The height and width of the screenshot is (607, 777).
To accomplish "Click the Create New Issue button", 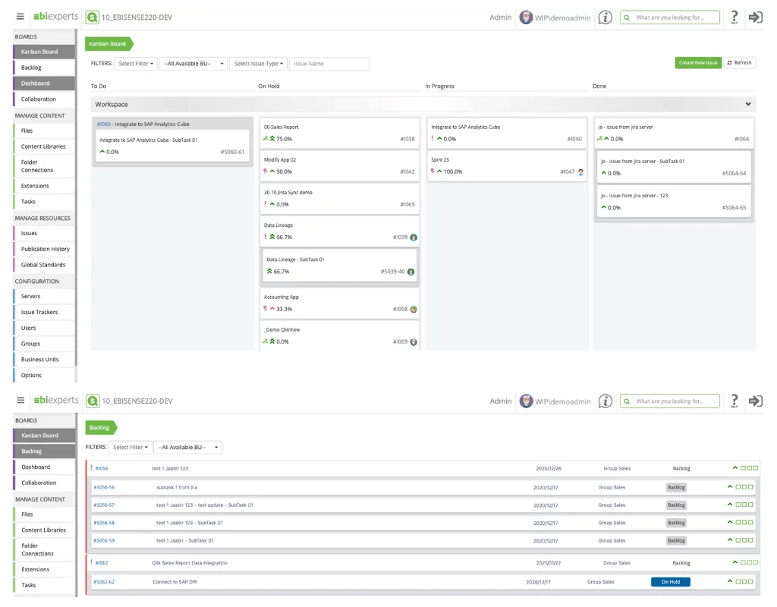I will coord(698,62).
